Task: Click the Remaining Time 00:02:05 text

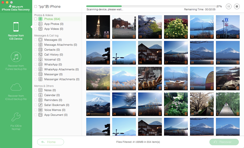Action: pos(200,9)
